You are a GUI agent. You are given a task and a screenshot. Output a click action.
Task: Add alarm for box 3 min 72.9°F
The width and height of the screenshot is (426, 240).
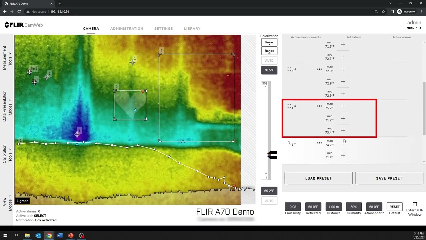point(343,81)
